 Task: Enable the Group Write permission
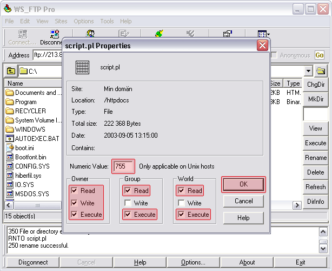click(x=127, y=203)
